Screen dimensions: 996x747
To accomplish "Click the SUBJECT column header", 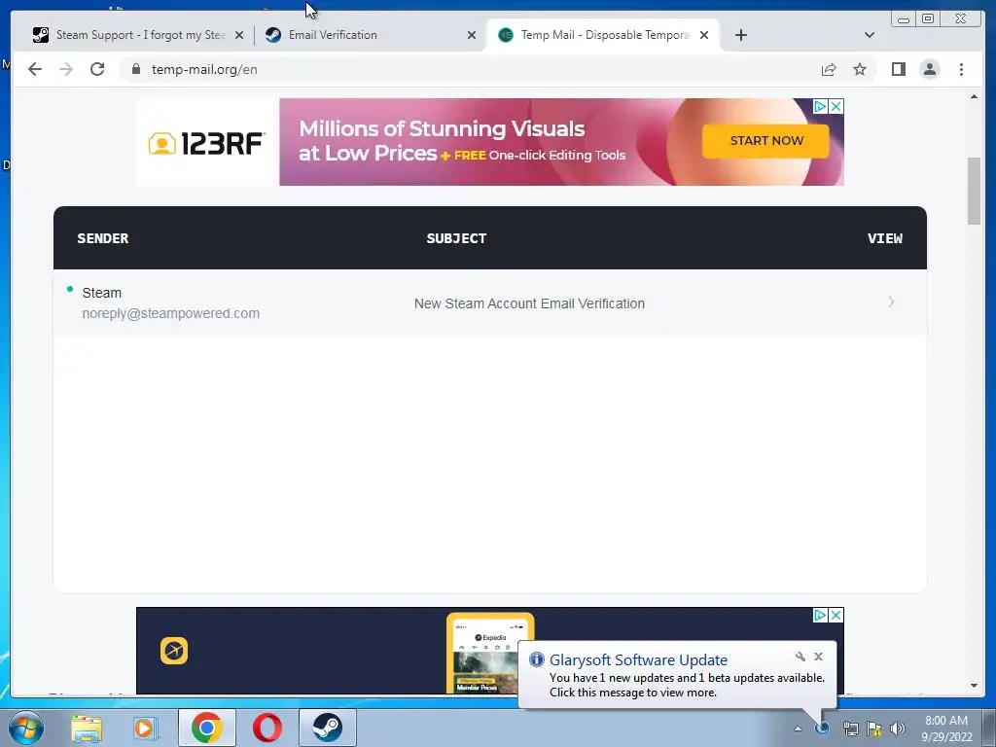I will (x=456, y=239).
